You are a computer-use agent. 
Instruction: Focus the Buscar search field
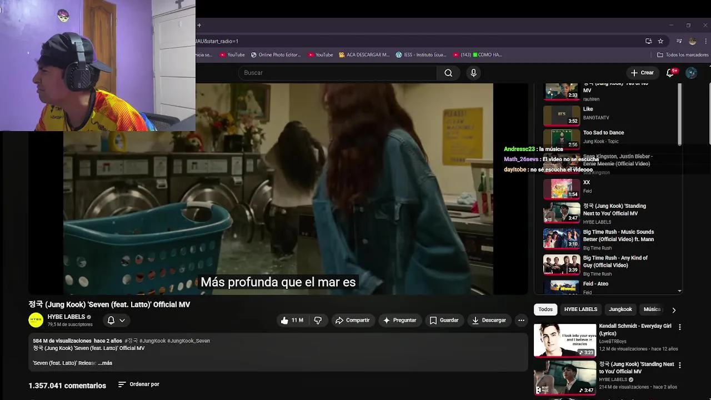(338, 73)
